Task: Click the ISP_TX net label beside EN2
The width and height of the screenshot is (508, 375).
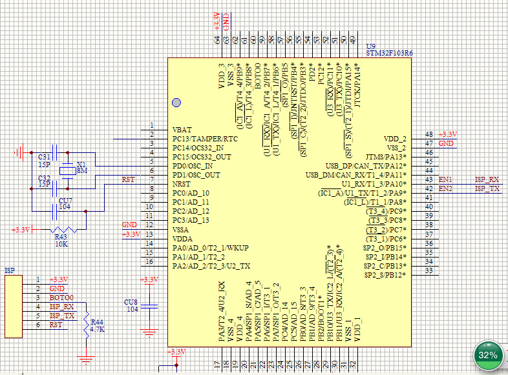Action: pyautogui.click(x=487, y=188)
